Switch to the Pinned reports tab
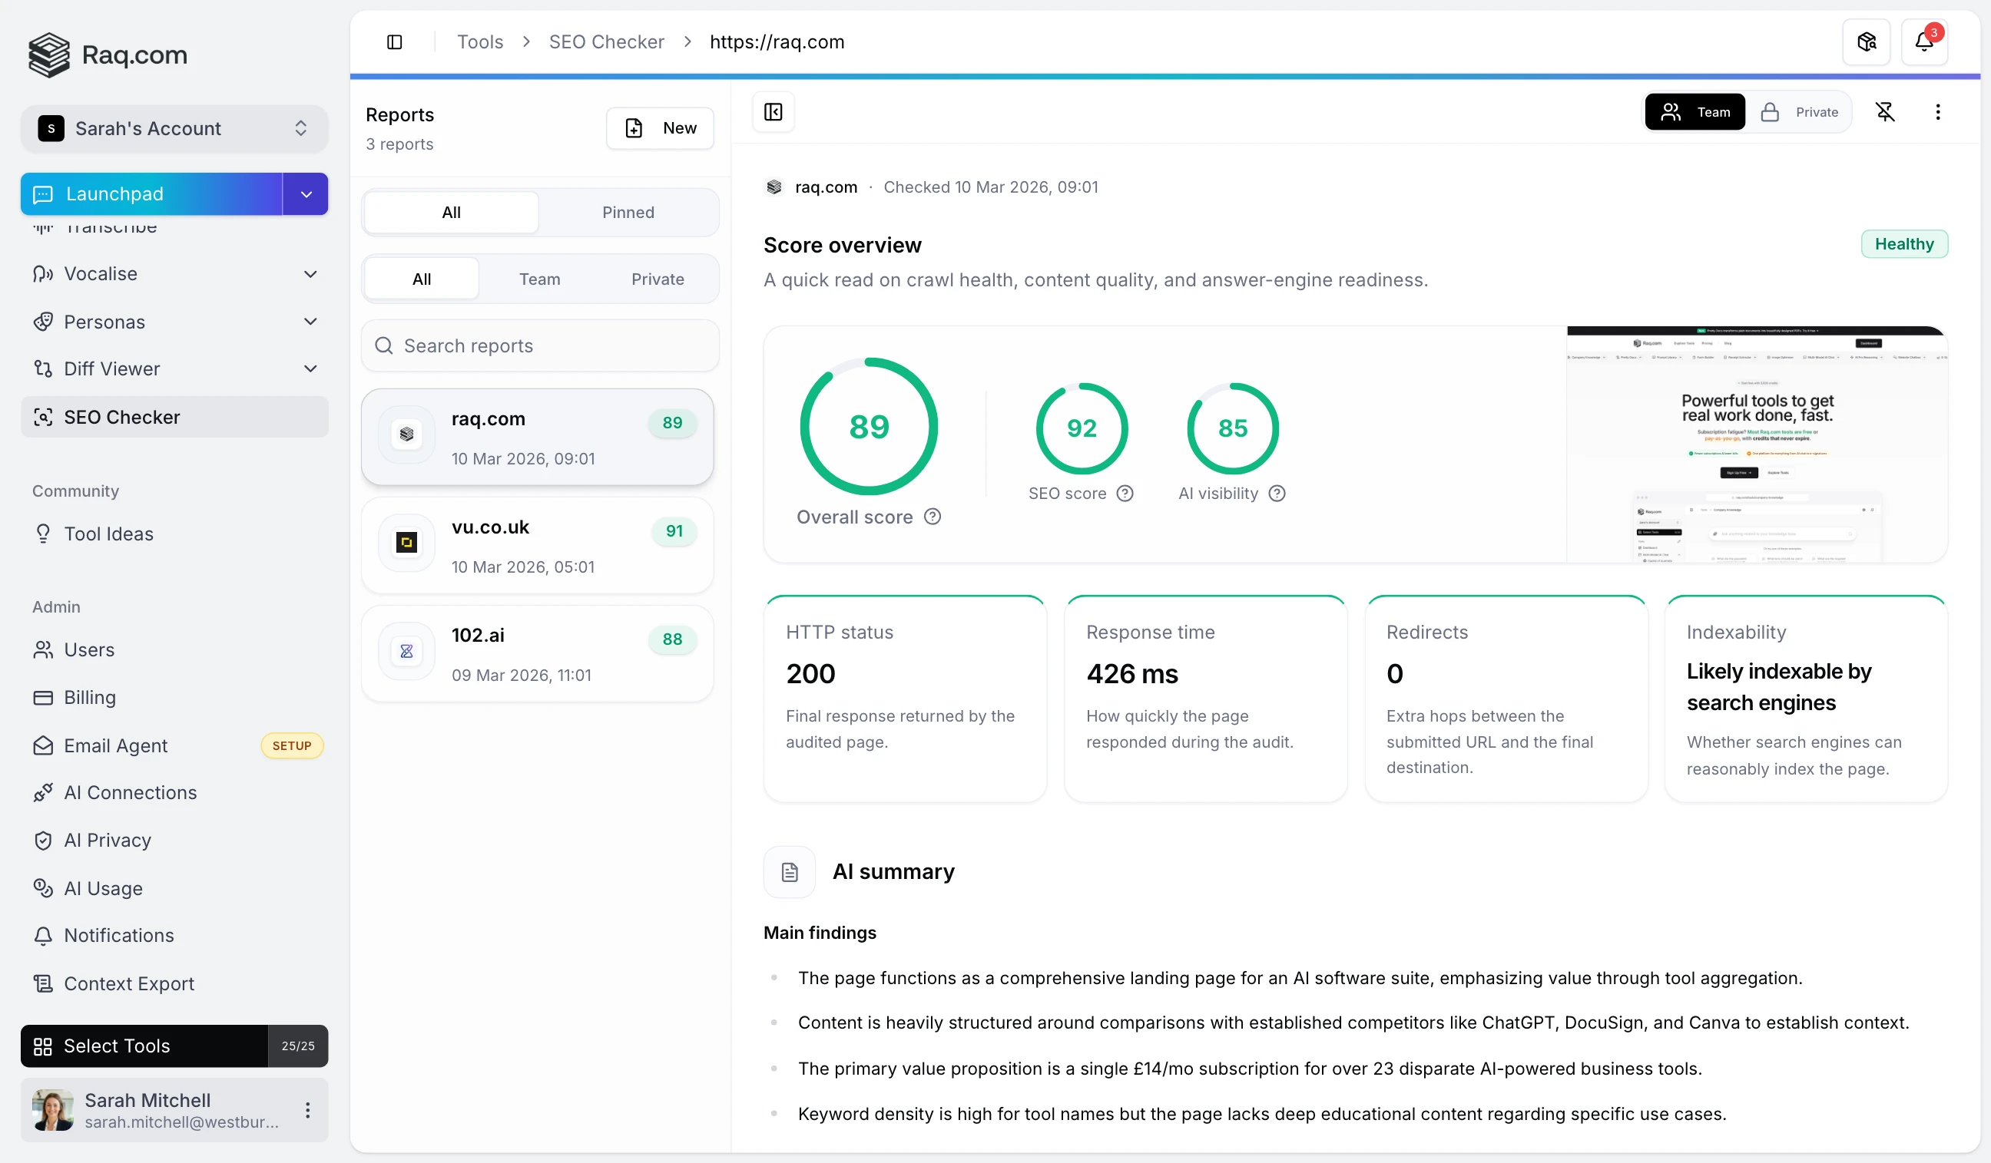The width and height of the screenshot is (1991, 1163). [628, 212]
